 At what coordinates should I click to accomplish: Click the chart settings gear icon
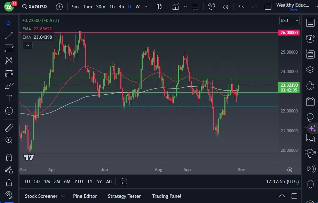(289, 170)
